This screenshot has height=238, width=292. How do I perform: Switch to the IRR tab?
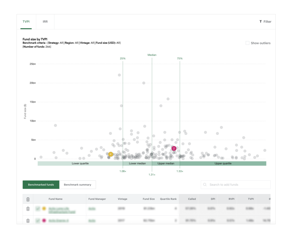coord(45,22)
